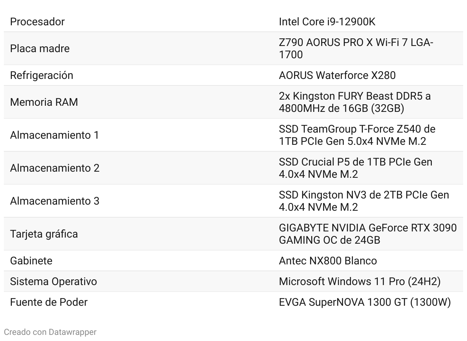
Task: Click the "Almacenamiento 3" row label
Action: click(54, 201)
